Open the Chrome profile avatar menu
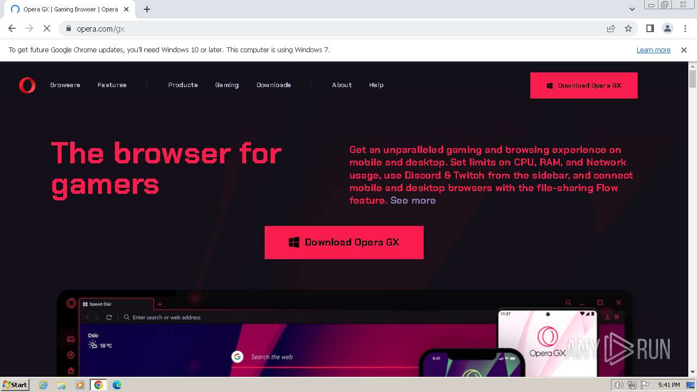The image size is (697, 392). coord(667,29)
